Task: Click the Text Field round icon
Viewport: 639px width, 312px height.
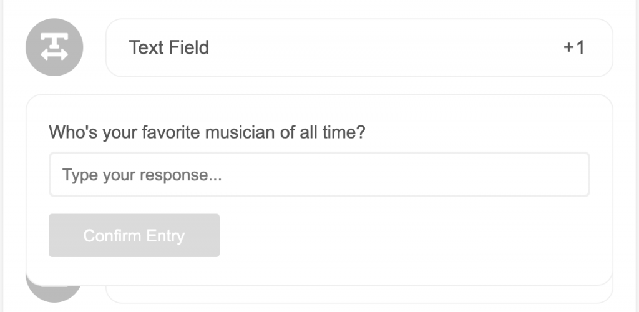Action: [54, 47]
